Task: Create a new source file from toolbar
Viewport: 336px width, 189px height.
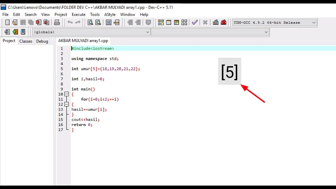Action: 7,23
